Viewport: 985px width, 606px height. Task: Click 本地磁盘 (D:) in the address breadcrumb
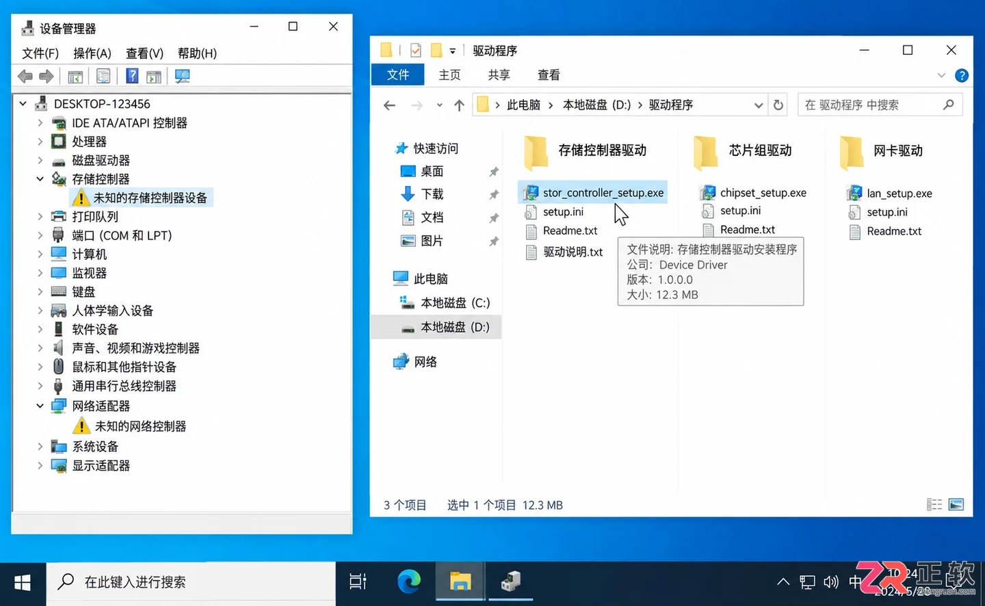[596, 105]
